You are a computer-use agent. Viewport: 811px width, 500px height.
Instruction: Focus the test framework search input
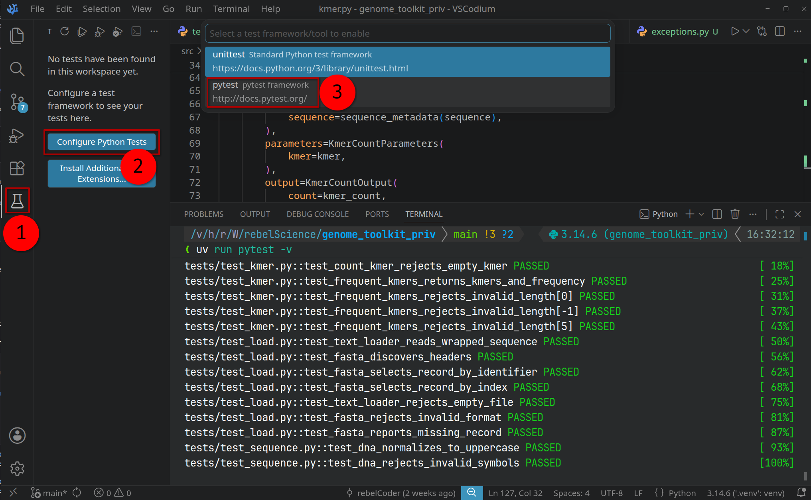(408, 33)
